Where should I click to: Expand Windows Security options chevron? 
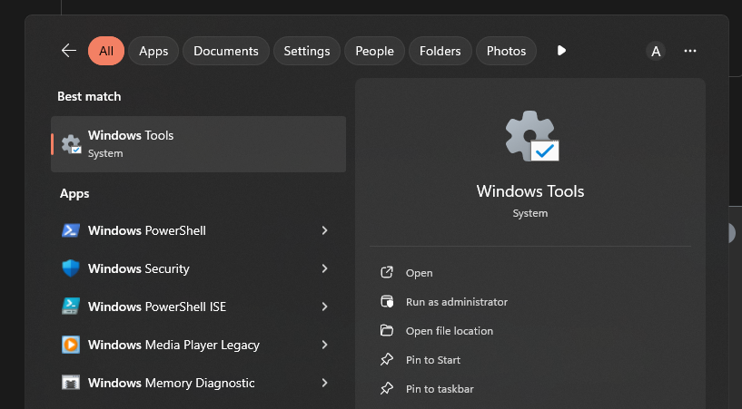[x=324, y=268]
